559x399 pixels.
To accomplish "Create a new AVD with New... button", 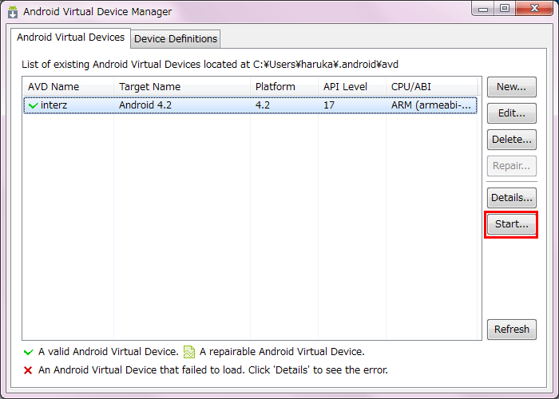I will (512, 87).
